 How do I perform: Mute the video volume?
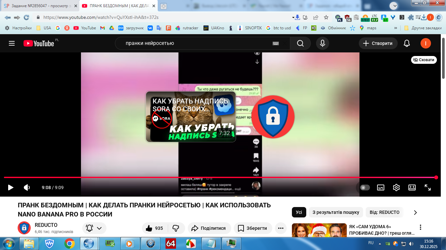point(27,187)
